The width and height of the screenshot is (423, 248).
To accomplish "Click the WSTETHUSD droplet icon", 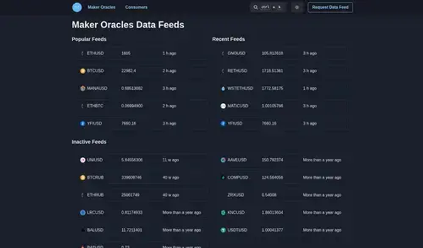I will [x=223, y=89].
